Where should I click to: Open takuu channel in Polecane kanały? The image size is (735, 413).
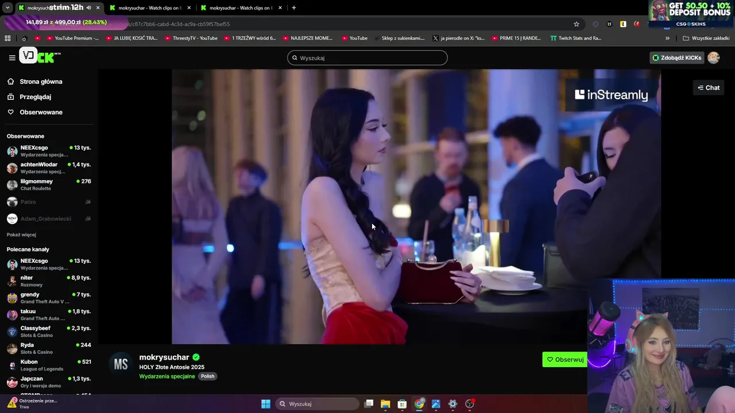pyautogui.click(x=49, y=315)
